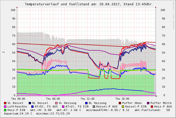Click the navy RL Kessel legend swatch

click(30, 103)
